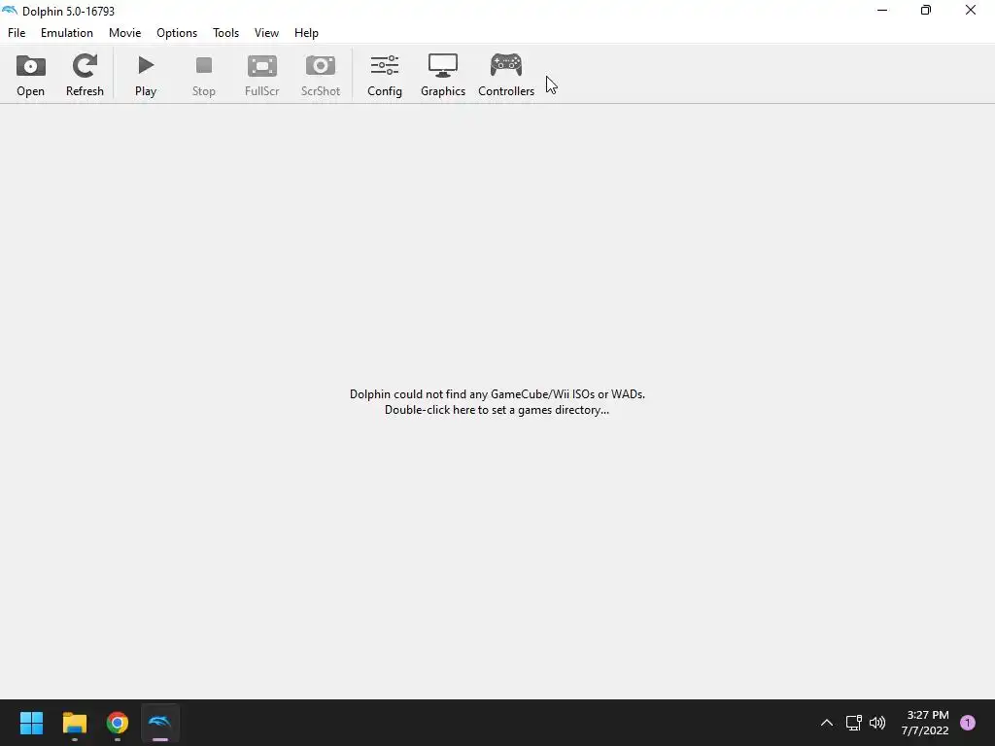Click the Stop emulation icon
Image resolution: width=995 pixels, height=746 pixels.
click(204, 75)
